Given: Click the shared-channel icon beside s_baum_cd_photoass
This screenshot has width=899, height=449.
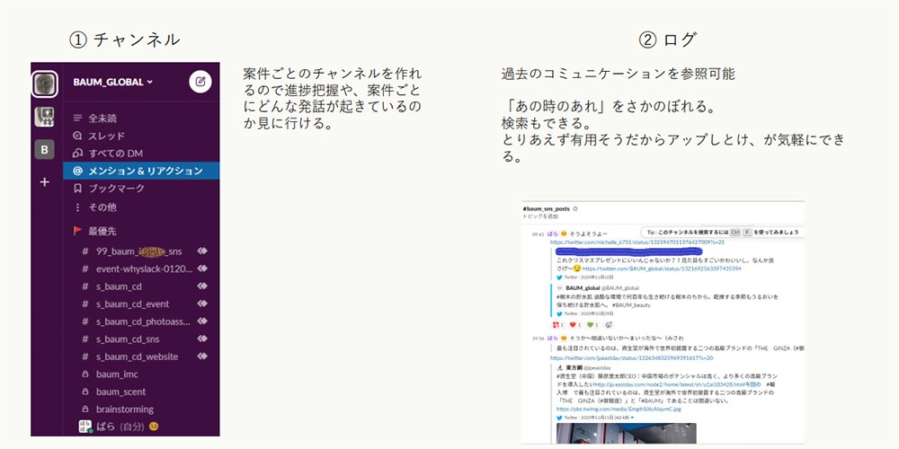Looking at the screenshot, I should pos(201,321).
